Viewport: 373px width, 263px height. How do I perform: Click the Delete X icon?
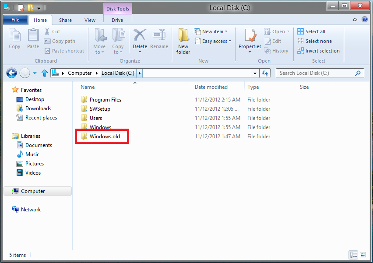click(x=140, y=35)
